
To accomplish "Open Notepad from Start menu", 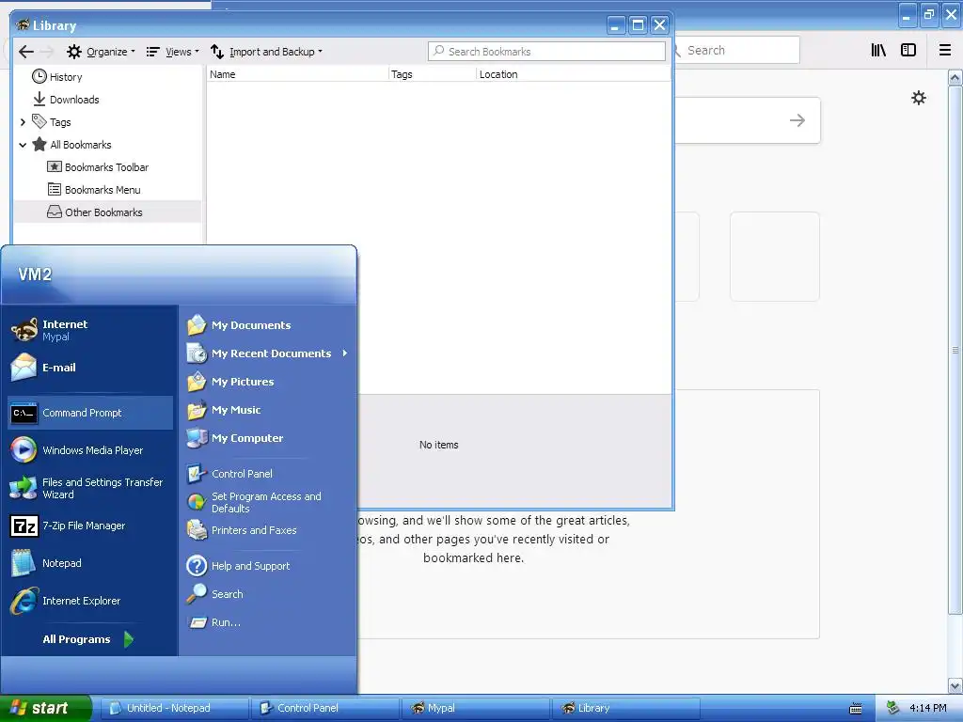I will pos(90,563).
